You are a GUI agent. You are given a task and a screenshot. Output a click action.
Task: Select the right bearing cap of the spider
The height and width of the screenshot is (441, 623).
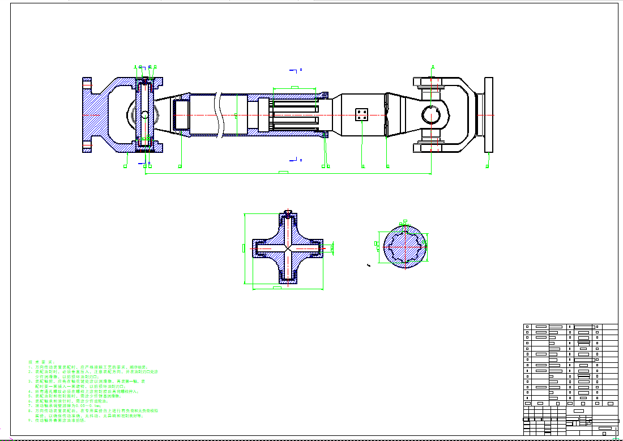319,248
